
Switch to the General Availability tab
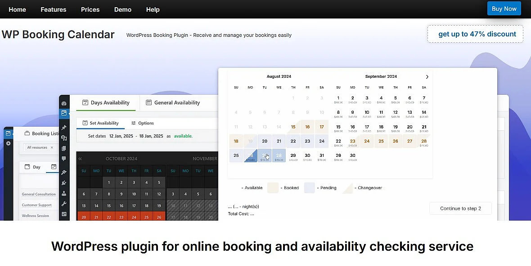173,103
